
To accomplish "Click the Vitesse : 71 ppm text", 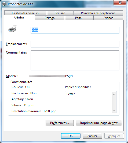I will click(23, 105).
